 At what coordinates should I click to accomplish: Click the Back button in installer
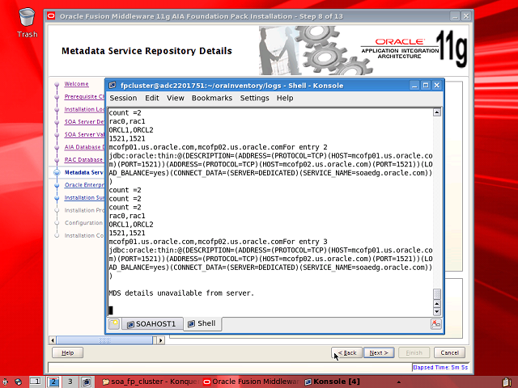[x=347, y=352]
